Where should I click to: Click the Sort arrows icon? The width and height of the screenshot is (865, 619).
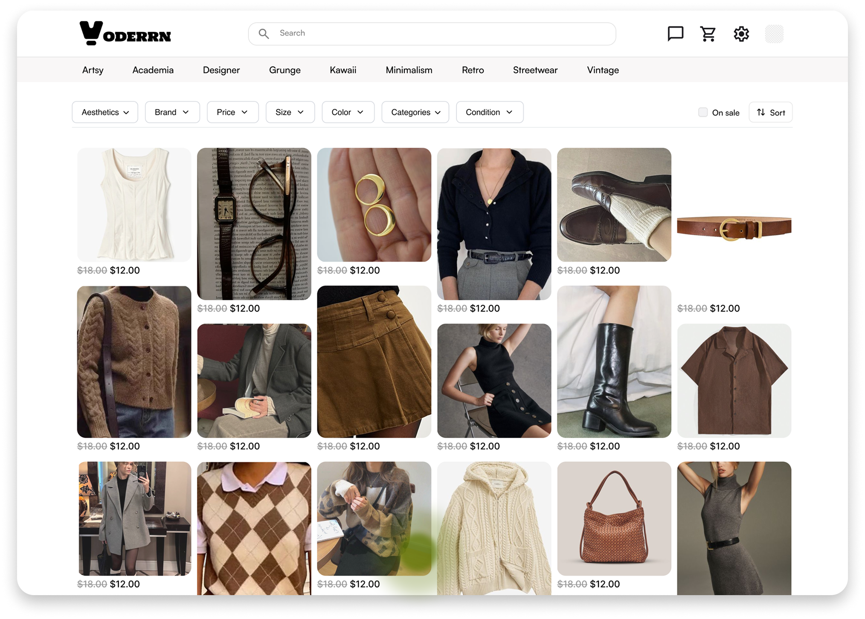click(x=761, y=112)
